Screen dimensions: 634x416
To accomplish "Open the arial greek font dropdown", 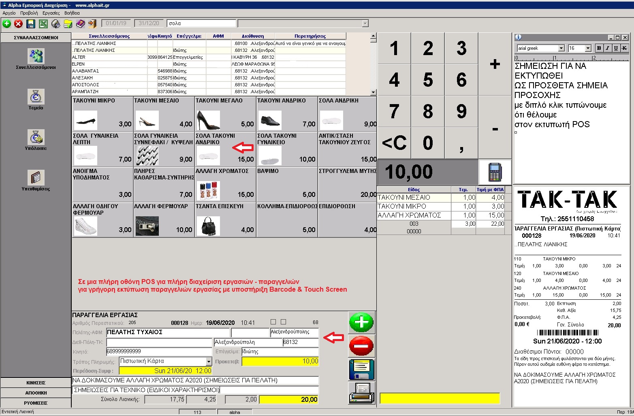I will point(561,48).
